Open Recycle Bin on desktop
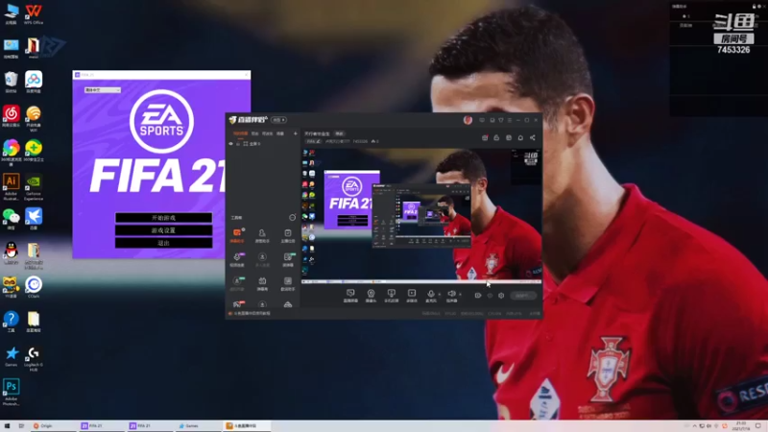Viewport: 768px width, 432px height. click(11, 82)
